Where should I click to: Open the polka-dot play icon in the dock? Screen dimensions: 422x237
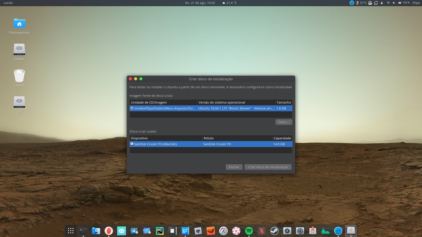pyautogui.click(x=236, y=231)
